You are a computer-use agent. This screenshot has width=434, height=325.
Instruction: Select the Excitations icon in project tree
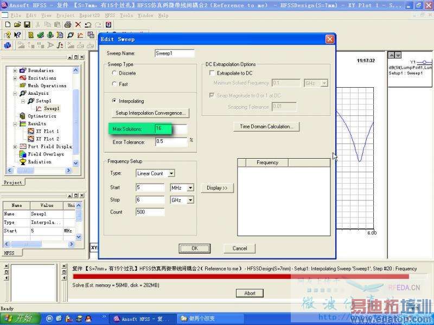coord(23,78)
